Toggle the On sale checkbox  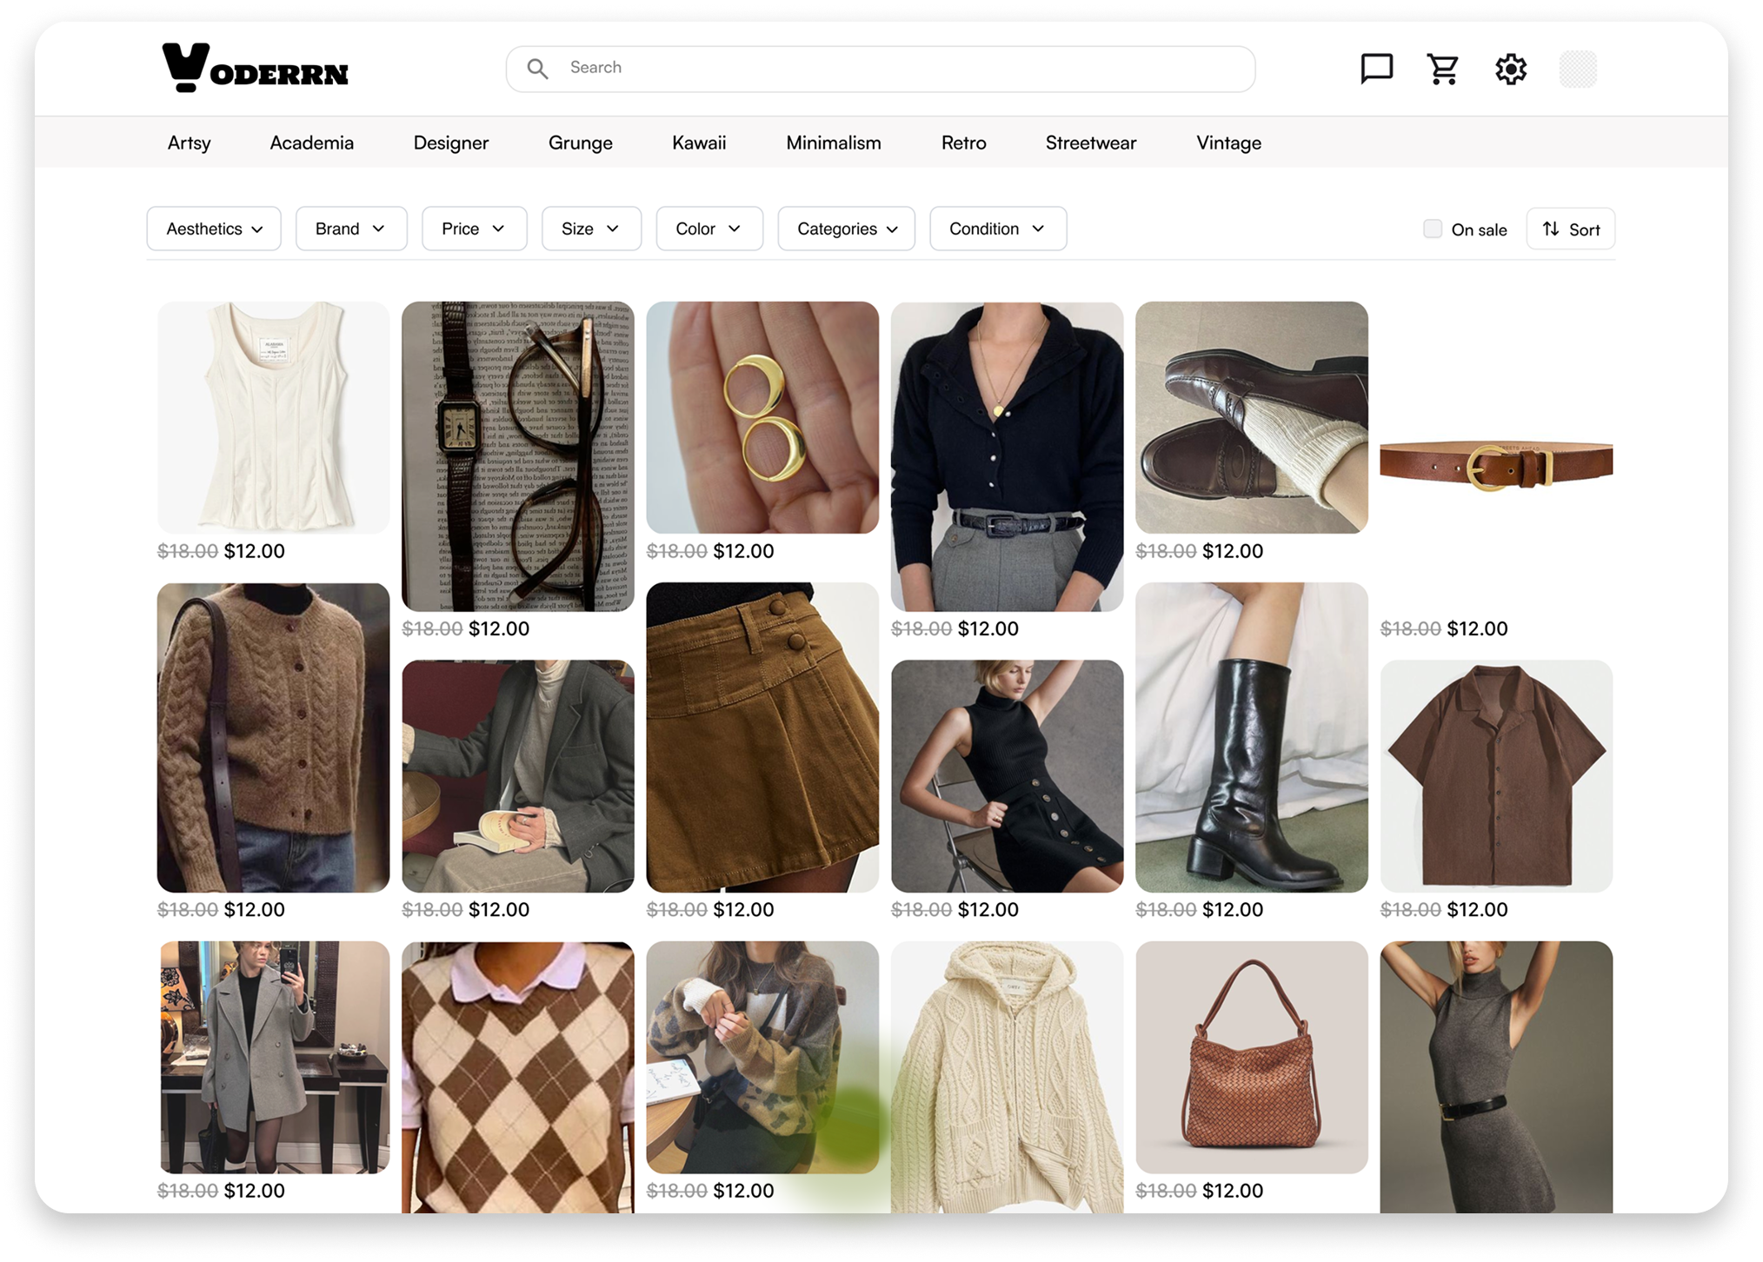click(x=1433, y=229)
